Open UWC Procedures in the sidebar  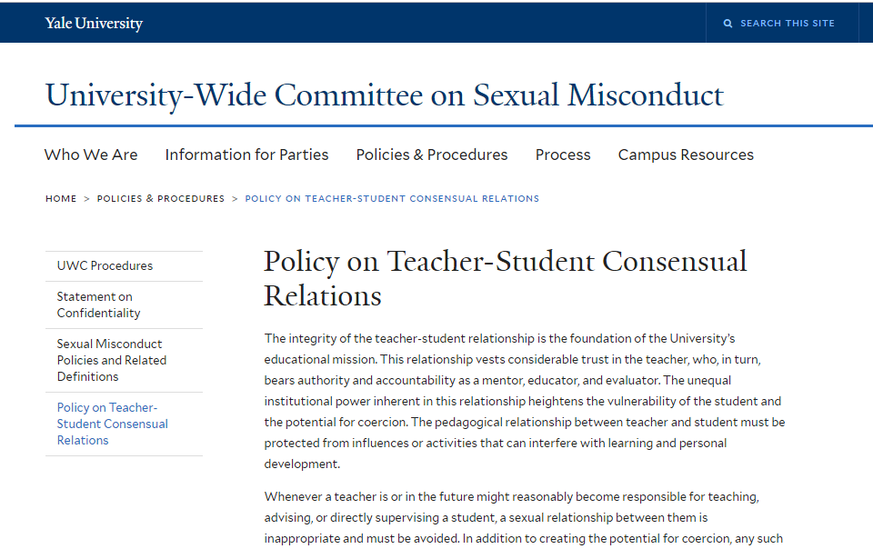point(105,265)
